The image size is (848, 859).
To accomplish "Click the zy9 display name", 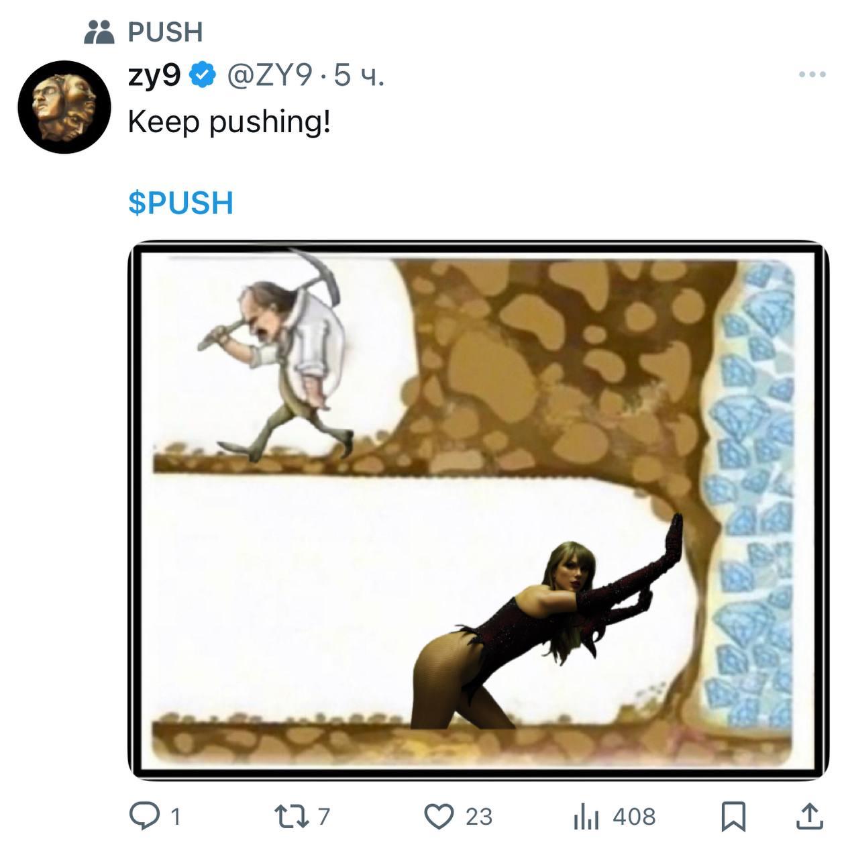I will pos(154,77).
